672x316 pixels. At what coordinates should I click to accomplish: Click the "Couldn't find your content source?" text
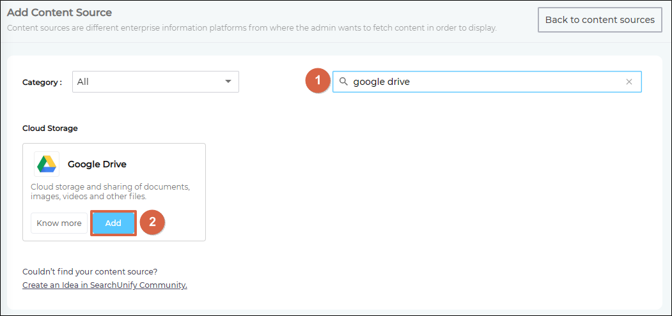[90, 271]
